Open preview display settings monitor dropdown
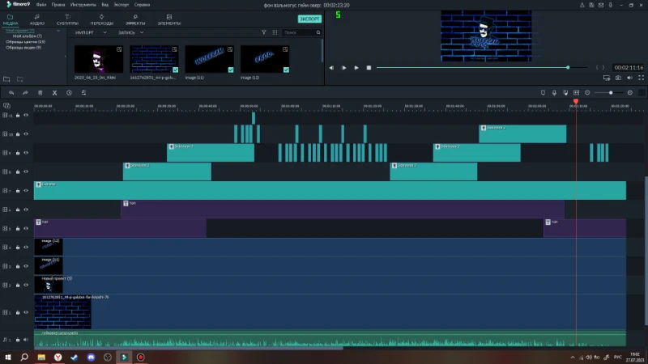This screenshot has width=648, height=364. coord(606,78)
